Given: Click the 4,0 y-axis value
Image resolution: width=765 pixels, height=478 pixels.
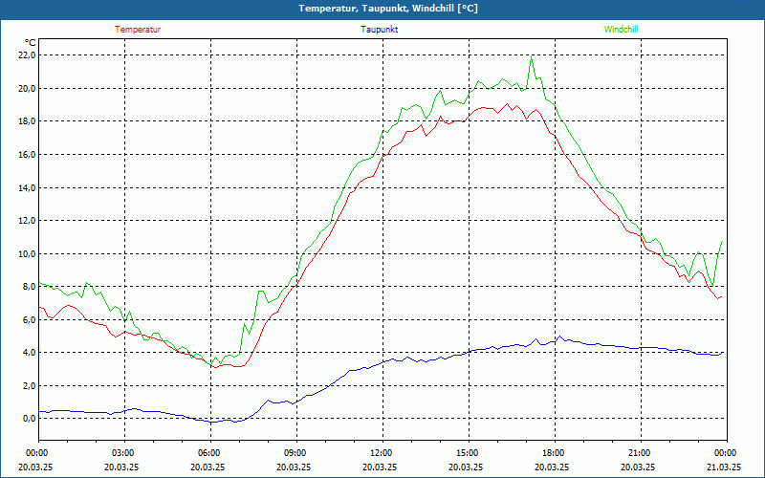Looking at the screenshot, I should tap(29, 352).
